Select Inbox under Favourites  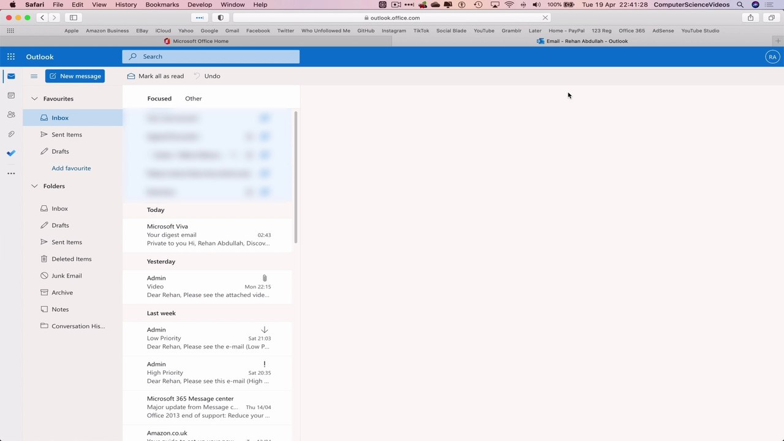click(73, 118)
